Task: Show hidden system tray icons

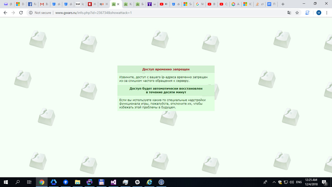Action: point(274,182)
